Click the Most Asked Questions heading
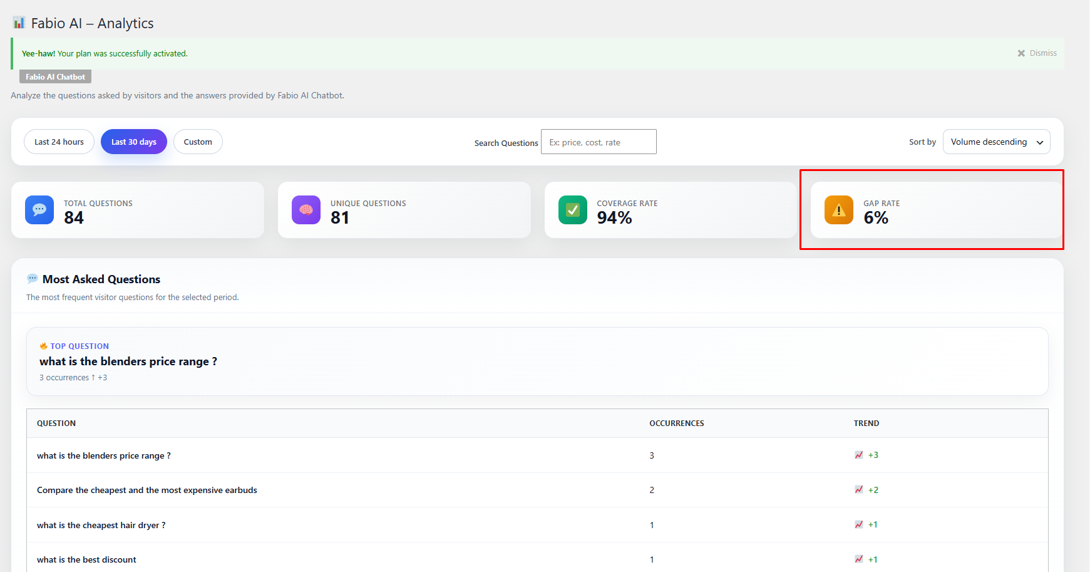 point(101,279)
